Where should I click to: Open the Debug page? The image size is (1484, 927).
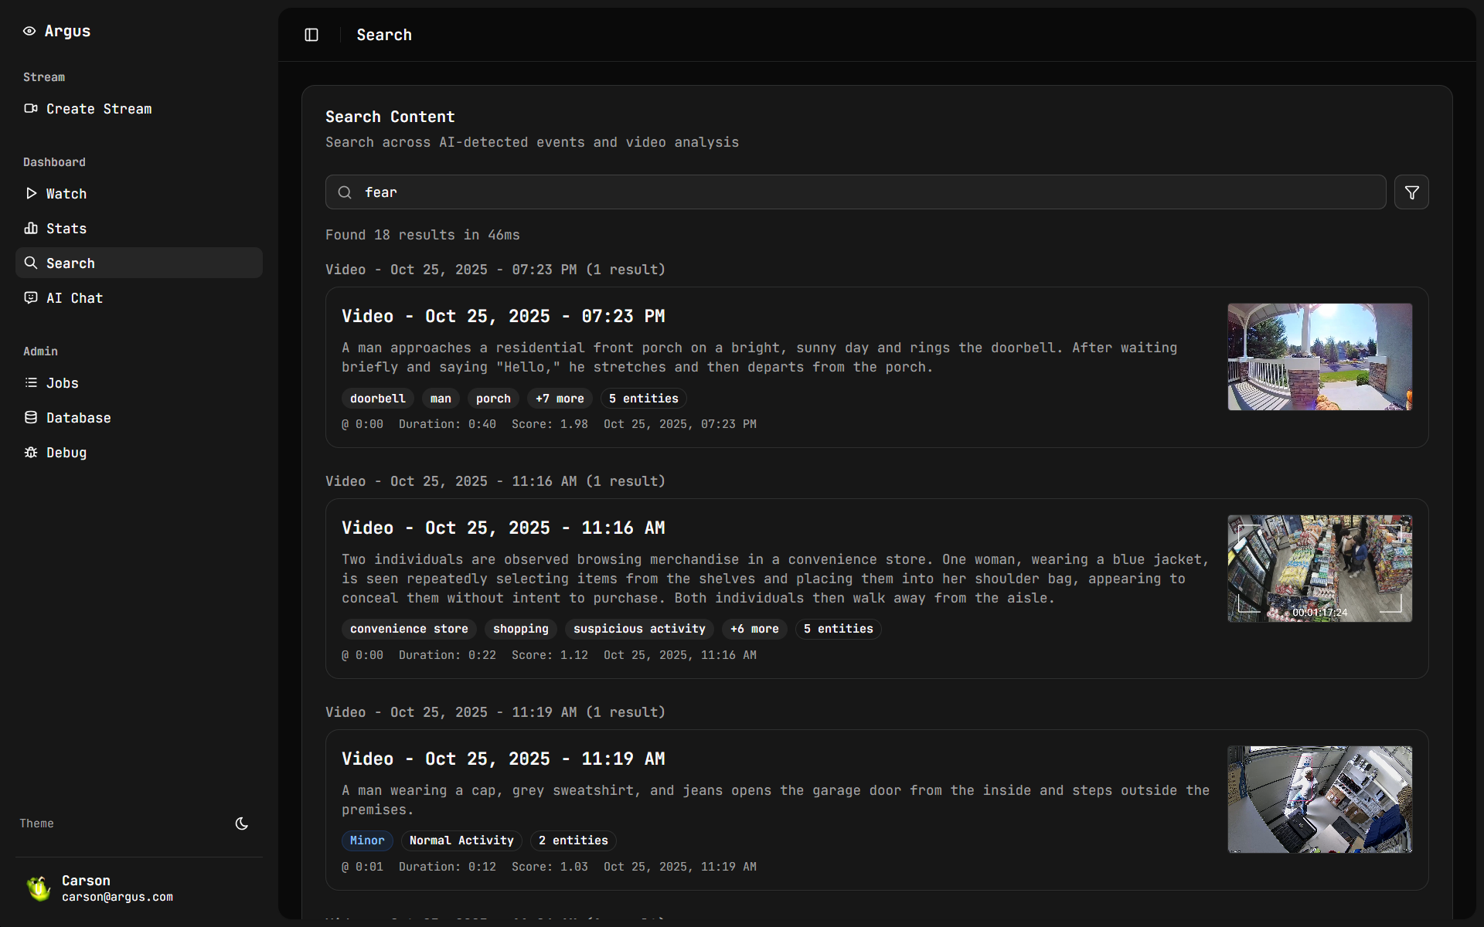point(66,453)
